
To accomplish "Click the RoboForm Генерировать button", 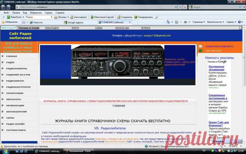I will (144, 17).
